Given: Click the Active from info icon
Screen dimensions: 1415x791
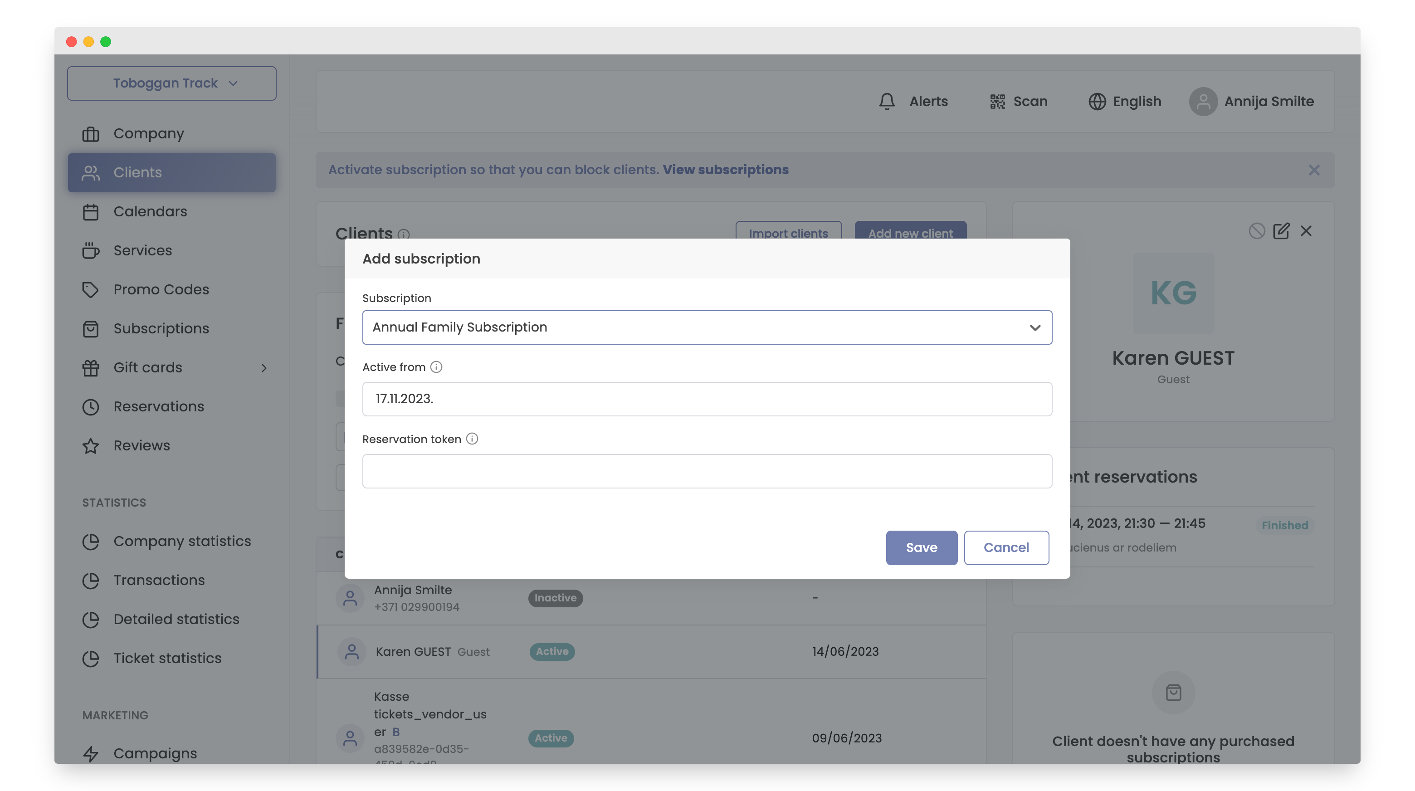Looking at the screenshot, I should coord(436,367).
